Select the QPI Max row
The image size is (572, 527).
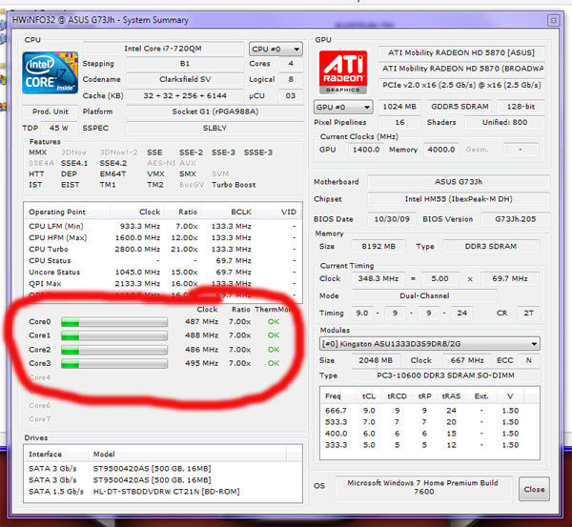[163, 284]
